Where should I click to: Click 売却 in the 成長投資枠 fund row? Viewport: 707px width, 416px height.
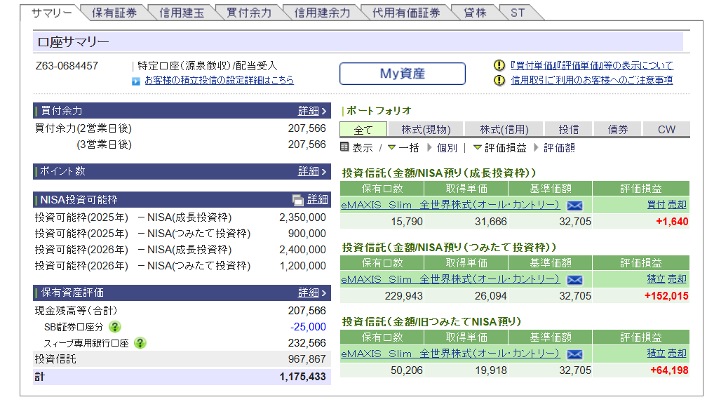coord(677,205)
